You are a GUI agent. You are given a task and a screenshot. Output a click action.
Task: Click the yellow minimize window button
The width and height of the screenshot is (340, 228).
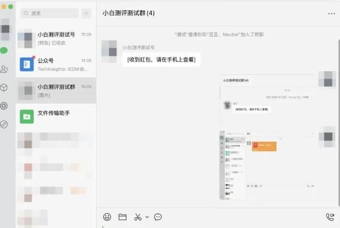4,7
